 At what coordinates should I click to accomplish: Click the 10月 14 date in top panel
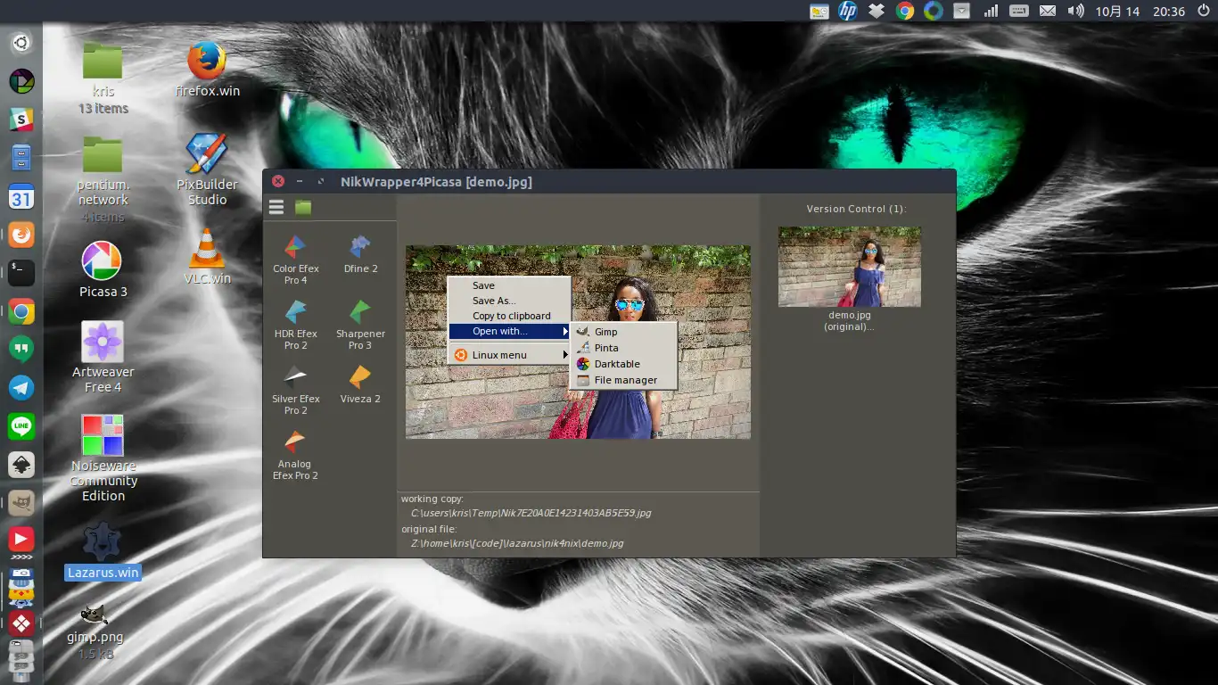1118,12
